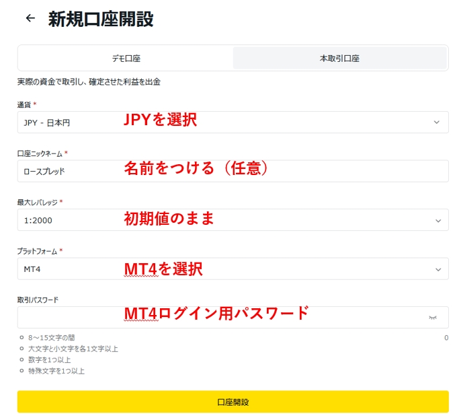Select the 本取引口座 tab
The height and width of the screenshot is (420, 459).
pos(339,59)
